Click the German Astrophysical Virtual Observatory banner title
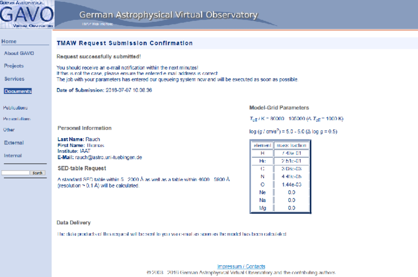 click(x=168, y=15)
